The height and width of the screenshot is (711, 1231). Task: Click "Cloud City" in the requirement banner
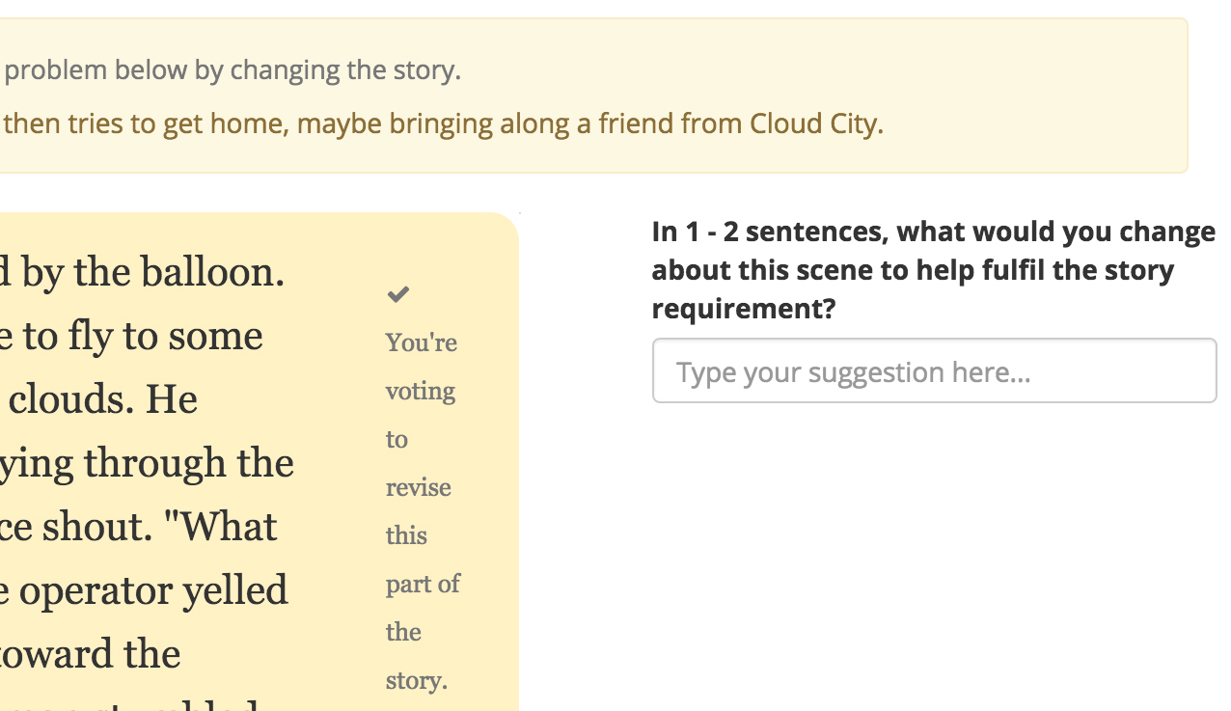pos(815,124)
